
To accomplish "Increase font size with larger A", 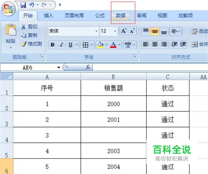I will coord(124,31).
